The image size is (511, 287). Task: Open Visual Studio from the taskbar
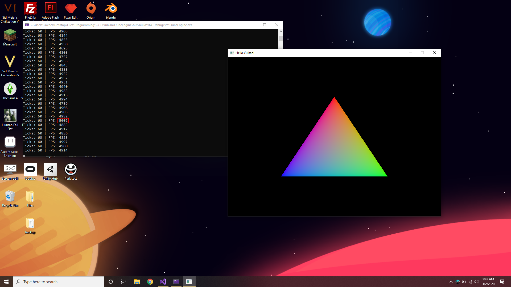click(x=163, y=282)
